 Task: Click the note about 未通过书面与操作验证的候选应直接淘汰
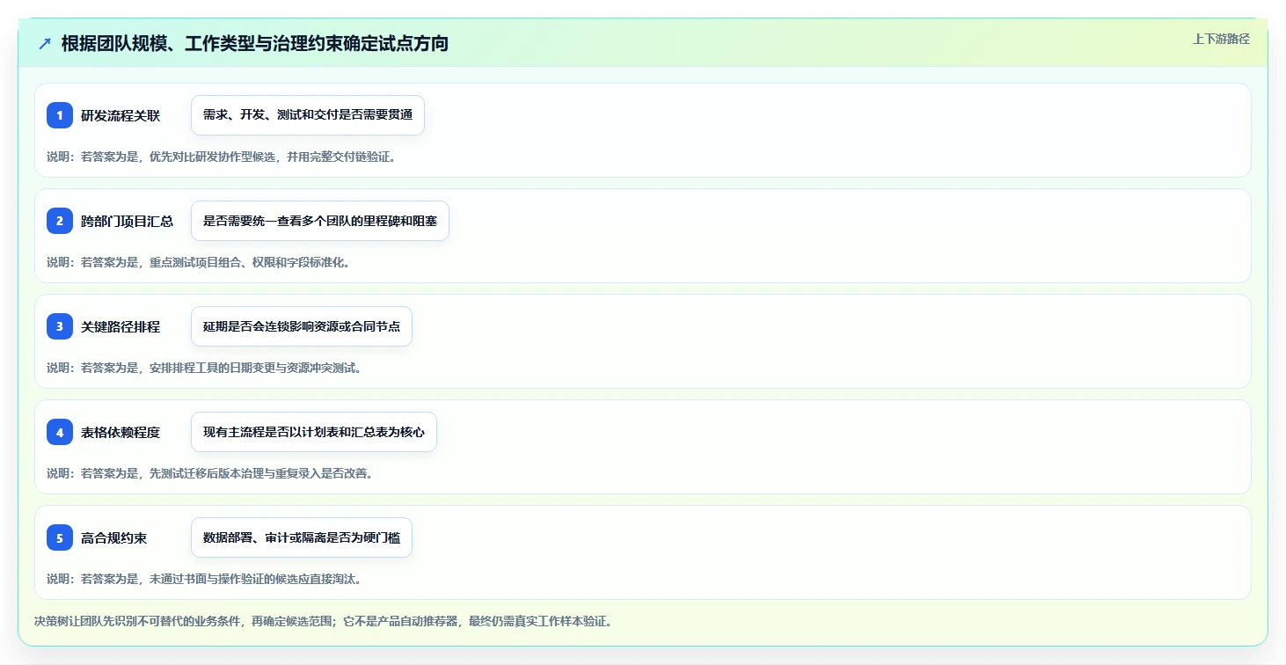(x=204, y=579)
